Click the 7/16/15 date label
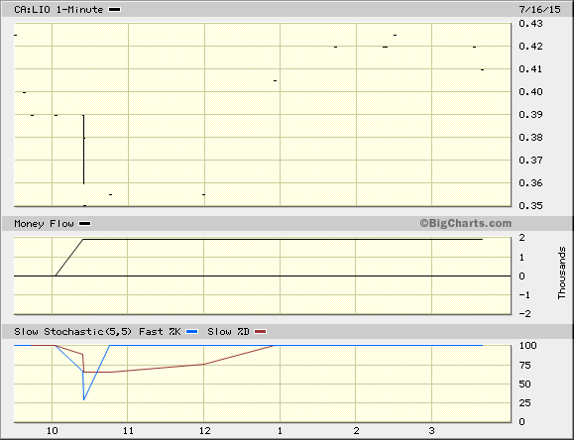This screenshot has width=574, height=440. (539, 10)
